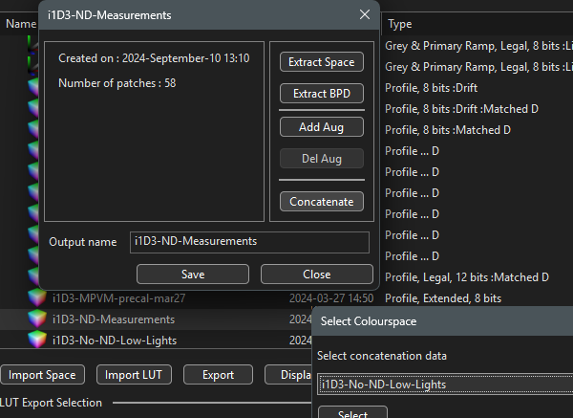Click the Del Aug button
This screenshot has height=418, width=573.
[322, 159]
